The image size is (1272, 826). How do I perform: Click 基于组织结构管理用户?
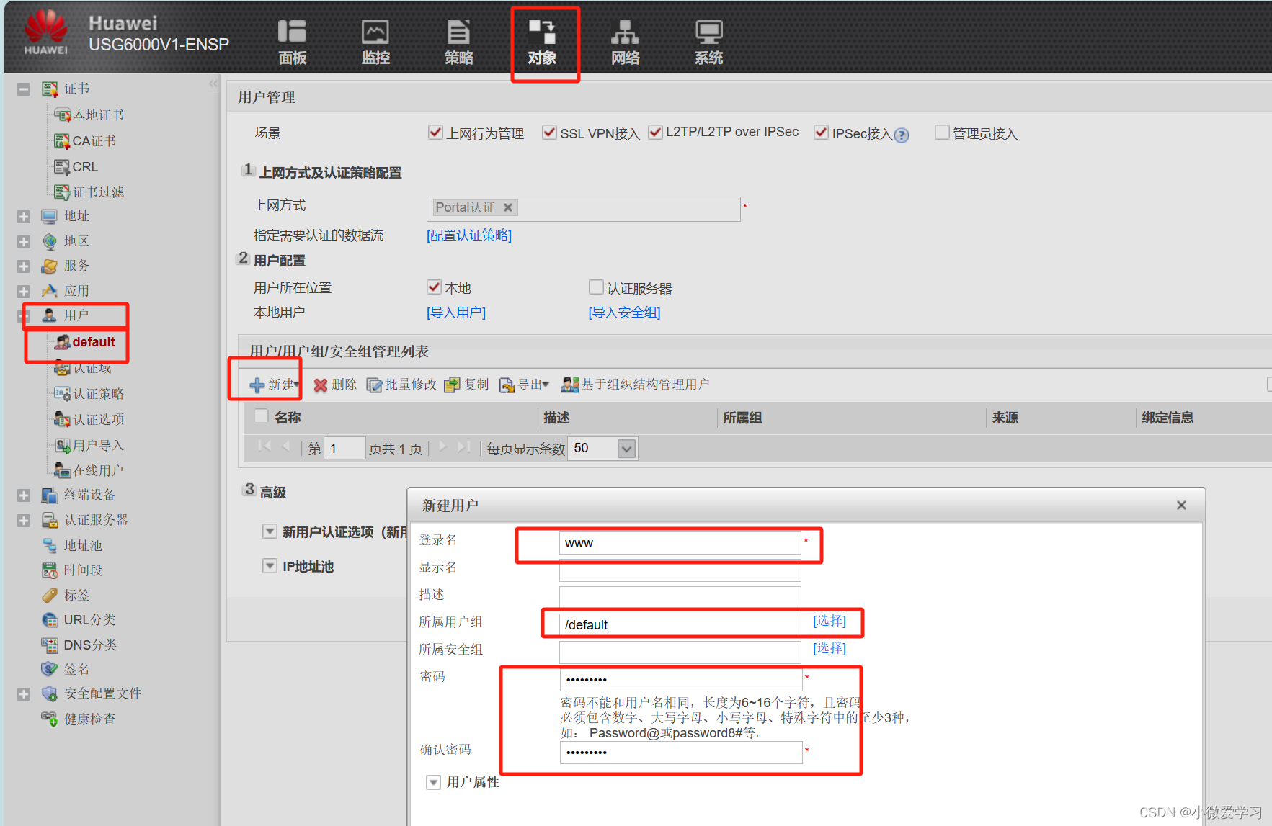[x=636, y=385]
